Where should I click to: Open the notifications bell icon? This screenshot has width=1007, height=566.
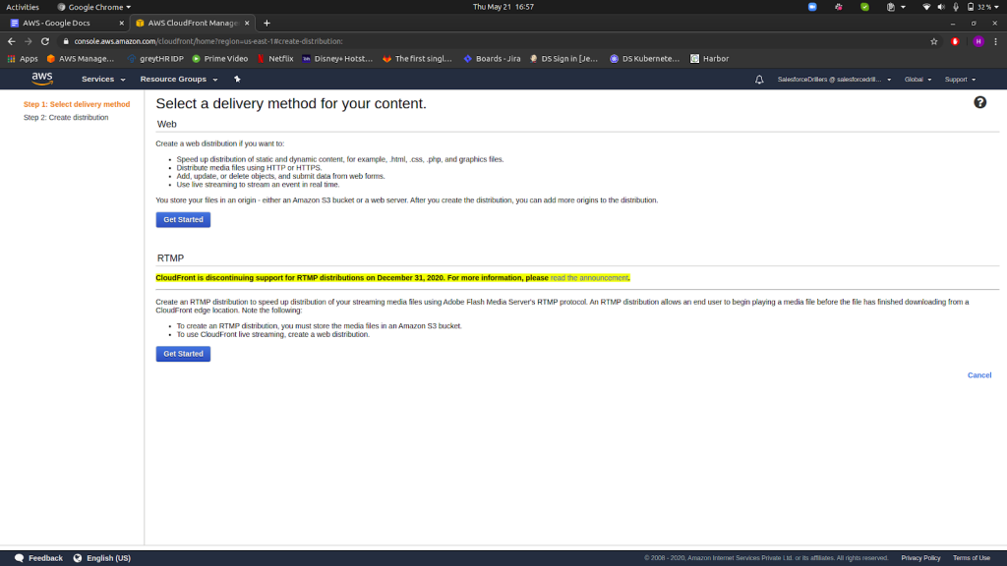759,80
